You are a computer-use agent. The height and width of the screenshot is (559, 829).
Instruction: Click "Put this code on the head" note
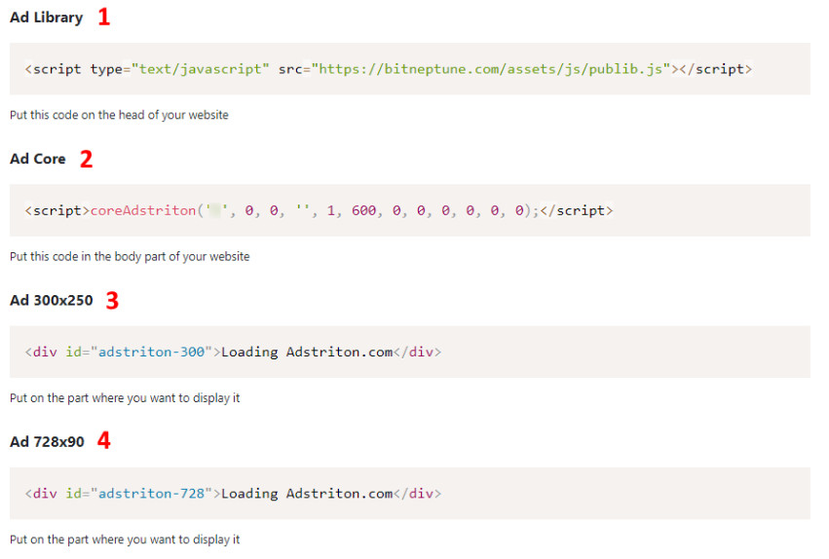coord(119,115)
